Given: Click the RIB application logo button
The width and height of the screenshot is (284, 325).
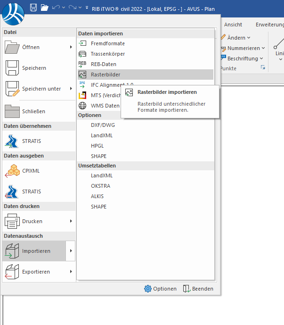Looking at the screenshot, I should coord(14,13).
